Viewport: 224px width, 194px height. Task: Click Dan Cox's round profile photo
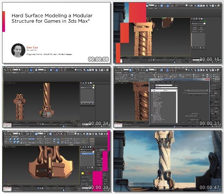18,50
